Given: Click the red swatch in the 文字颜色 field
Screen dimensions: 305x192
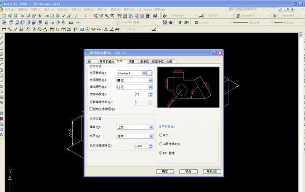Looking at the screenshot, I should [x=118, y=80].
